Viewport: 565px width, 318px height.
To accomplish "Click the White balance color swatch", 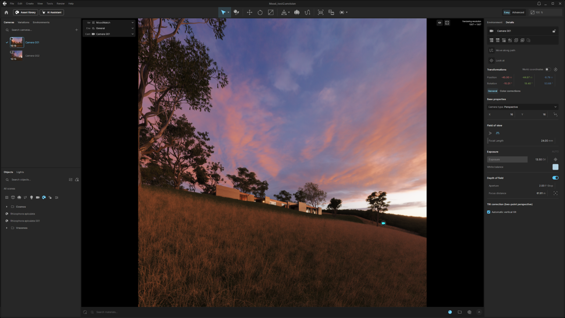I will [555, 167].
